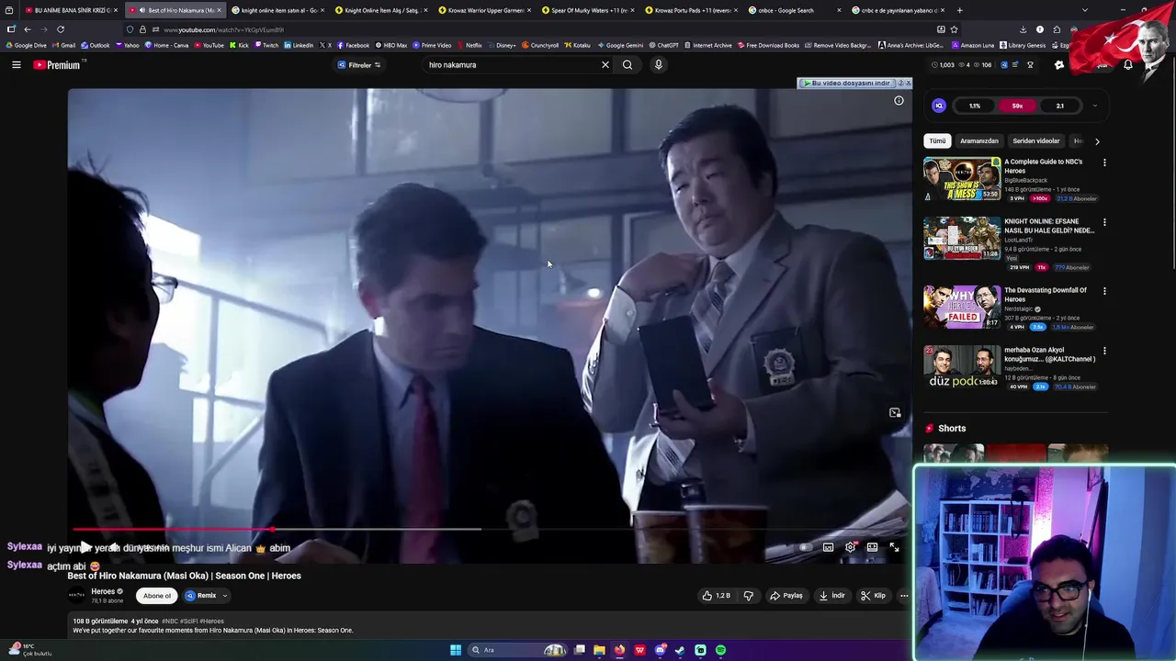The width and height of the screenshot is (1176, 661).
Task: Toggle subtitles in the player
Action: tap(828, 547)
